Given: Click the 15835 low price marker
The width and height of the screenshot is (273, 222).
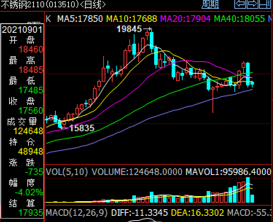Looking at the screenshot, I should pos(82,128).
